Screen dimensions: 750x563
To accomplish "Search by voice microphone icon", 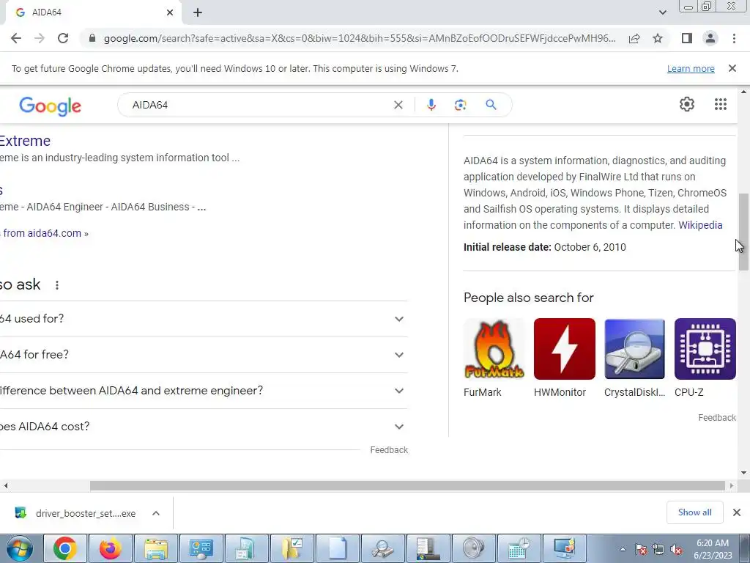I will pyautogui.click(x=431, y=105).
